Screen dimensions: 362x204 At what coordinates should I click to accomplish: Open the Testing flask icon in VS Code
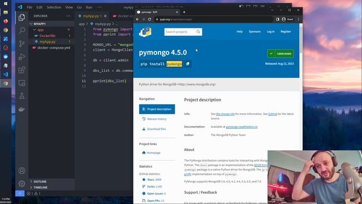pyautogui.click(x=21, y=96)
